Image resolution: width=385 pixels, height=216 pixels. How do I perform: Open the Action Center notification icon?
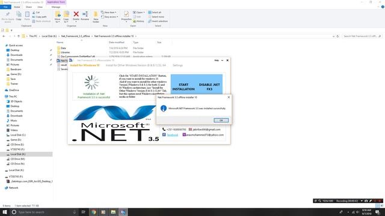(377, 212)
